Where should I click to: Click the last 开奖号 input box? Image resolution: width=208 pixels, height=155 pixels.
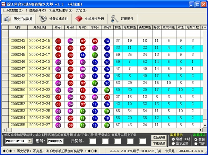tap(142, 141)
